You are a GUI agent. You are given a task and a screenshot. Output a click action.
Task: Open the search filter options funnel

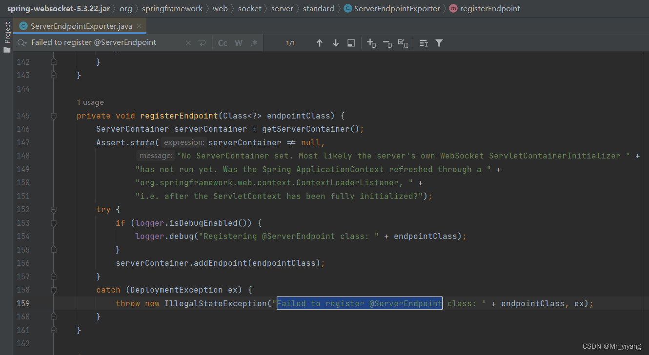tap(439, 43)
